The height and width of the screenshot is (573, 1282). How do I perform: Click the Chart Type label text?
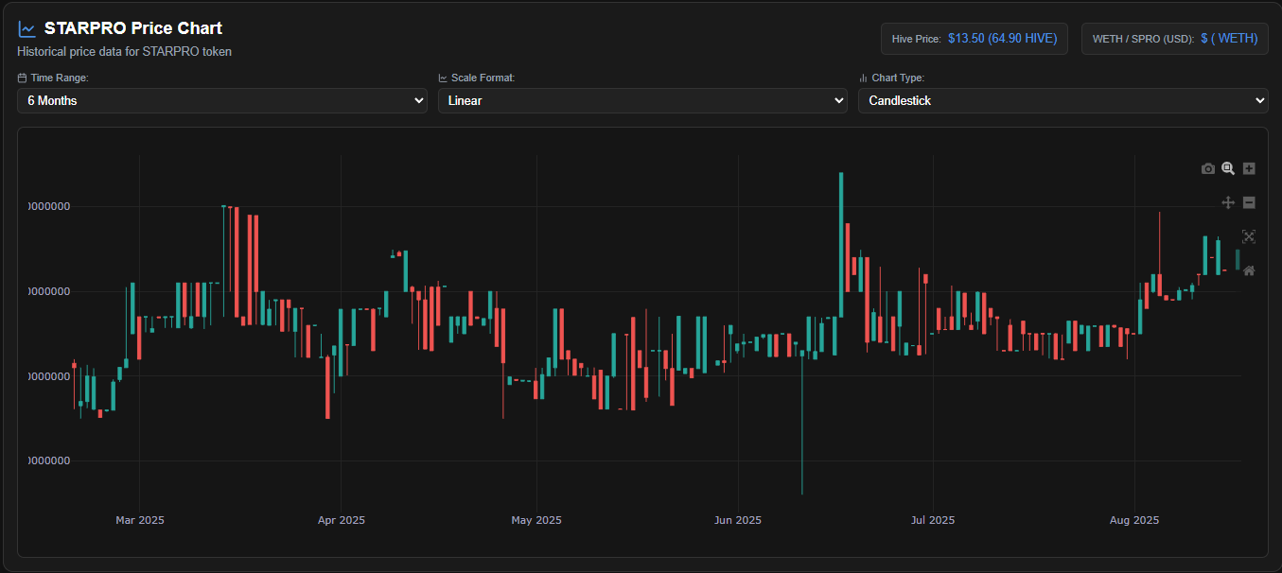(898, 78)
